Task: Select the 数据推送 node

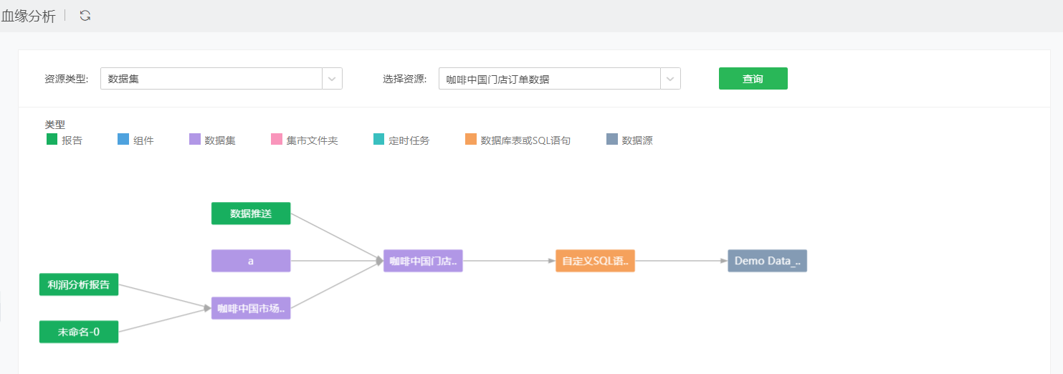Action: 251,214
